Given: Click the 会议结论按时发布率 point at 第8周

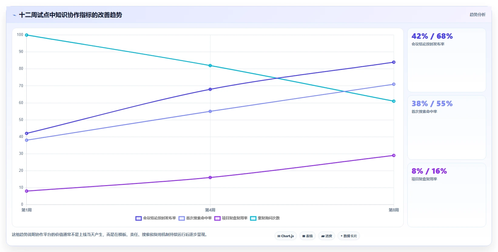Looking at the screenshot, I should (394, 62).
